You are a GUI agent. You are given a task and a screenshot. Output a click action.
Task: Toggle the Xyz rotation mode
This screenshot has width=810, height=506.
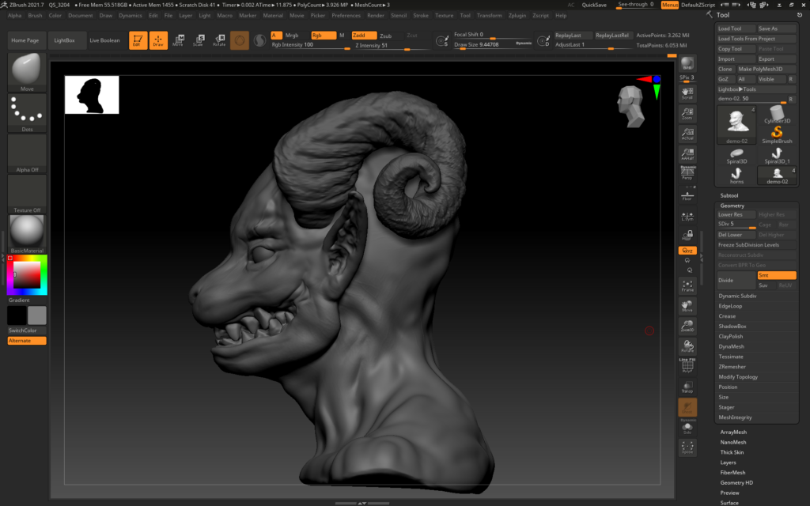pos(687,251)
